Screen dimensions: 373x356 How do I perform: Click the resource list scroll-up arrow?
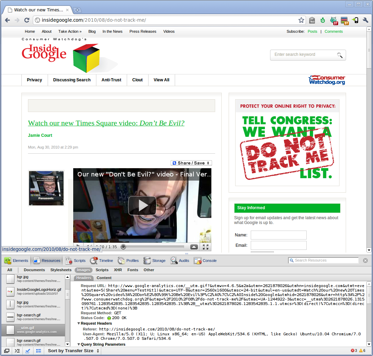click(x=68, y=277)
